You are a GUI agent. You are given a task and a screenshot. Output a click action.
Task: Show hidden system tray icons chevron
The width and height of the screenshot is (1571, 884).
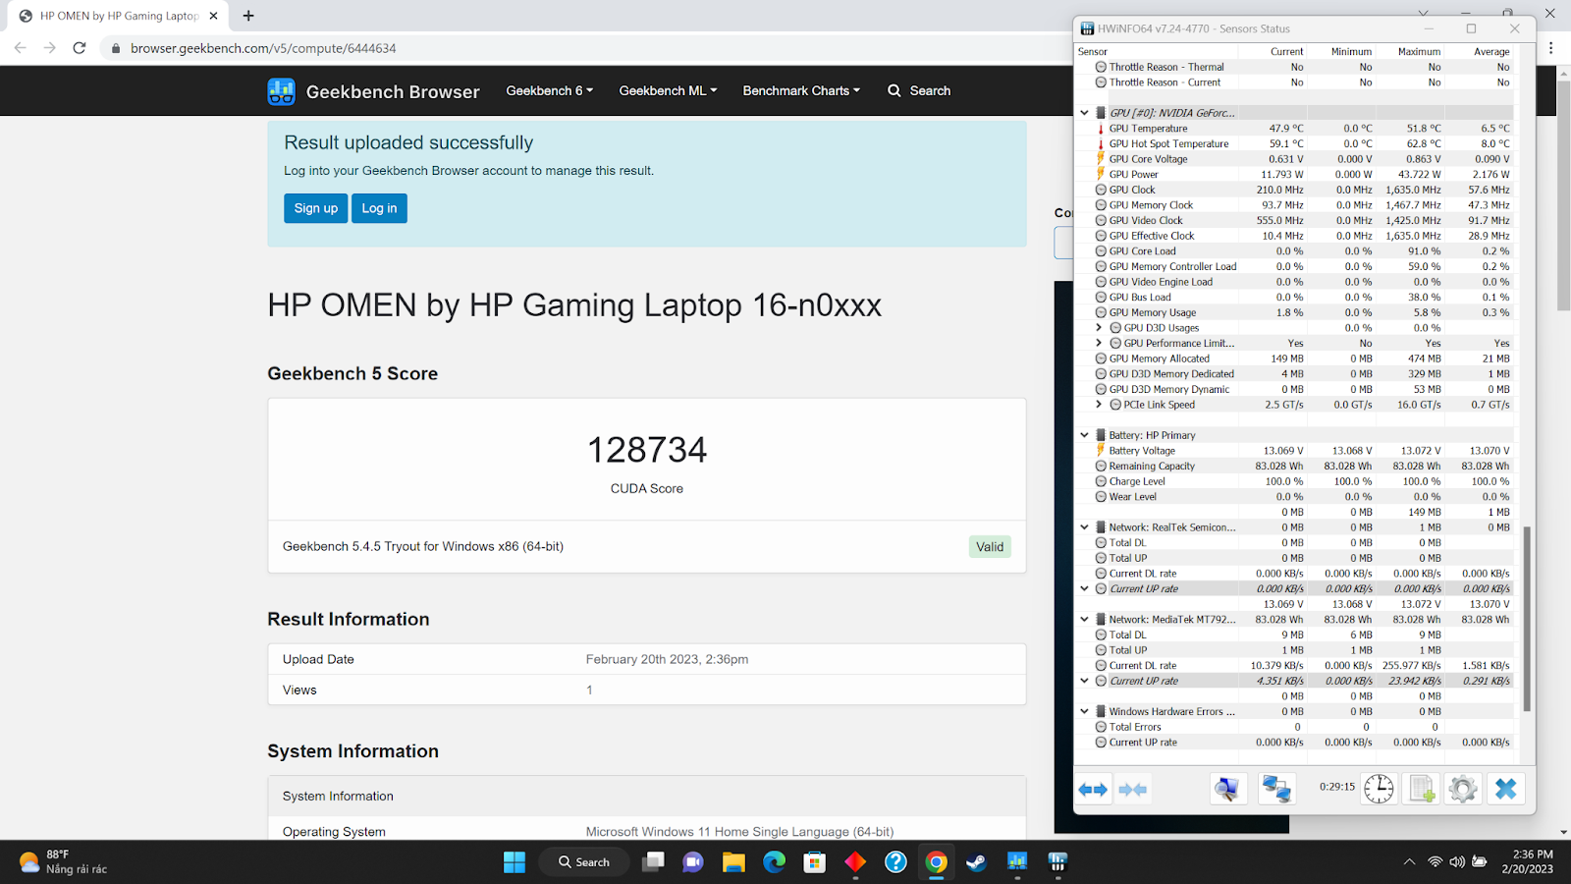pyautogui.click(x=1409, y=862)
